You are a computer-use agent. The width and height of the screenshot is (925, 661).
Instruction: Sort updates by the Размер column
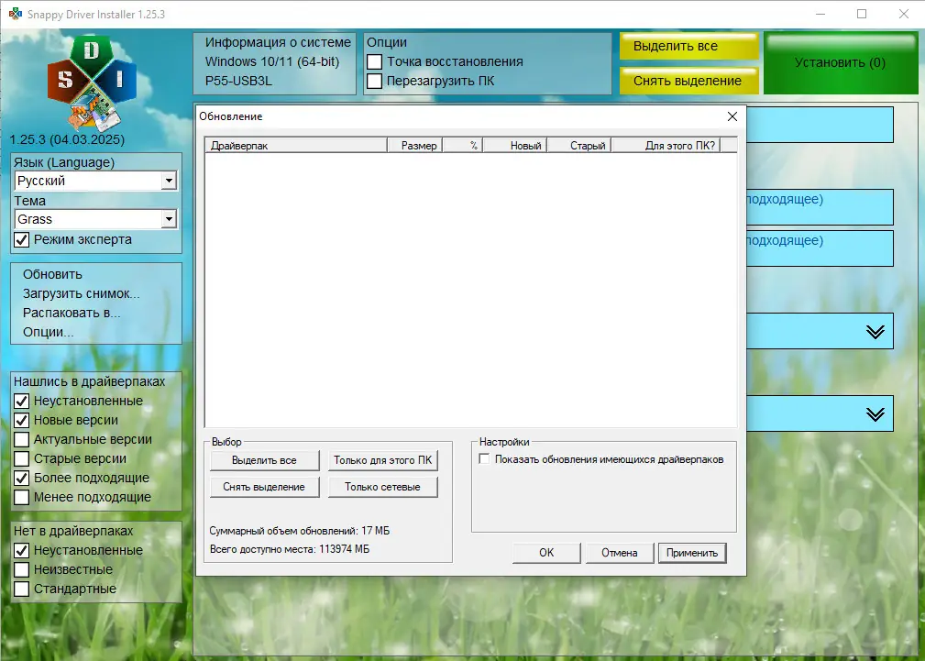point(414,144)
